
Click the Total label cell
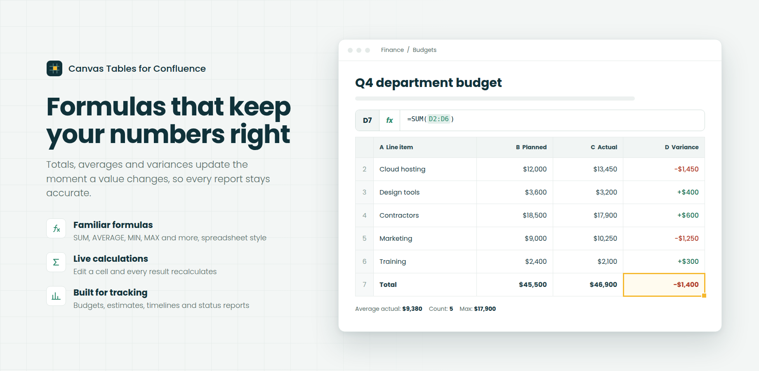425,284
